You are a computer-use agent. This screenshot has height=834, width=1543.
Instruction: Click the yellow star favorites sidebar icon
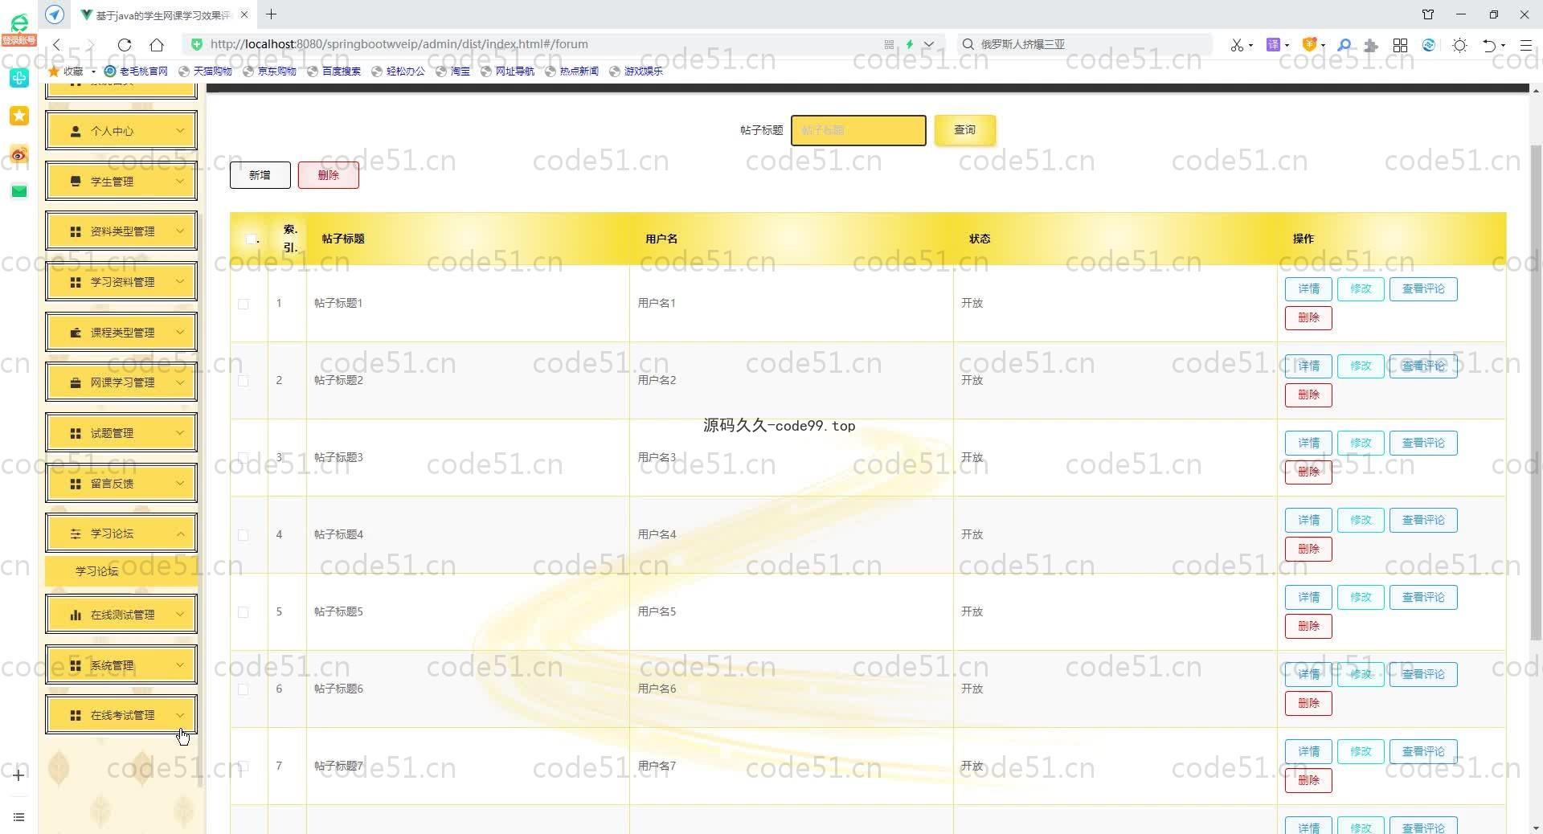[x=19, y=116]
